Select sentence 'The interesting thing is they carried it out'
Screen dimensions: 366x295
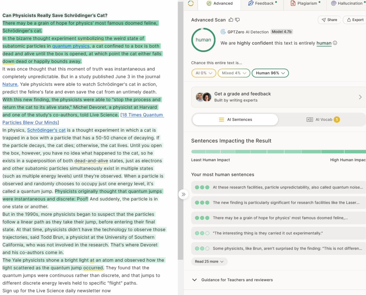(278, 233)
